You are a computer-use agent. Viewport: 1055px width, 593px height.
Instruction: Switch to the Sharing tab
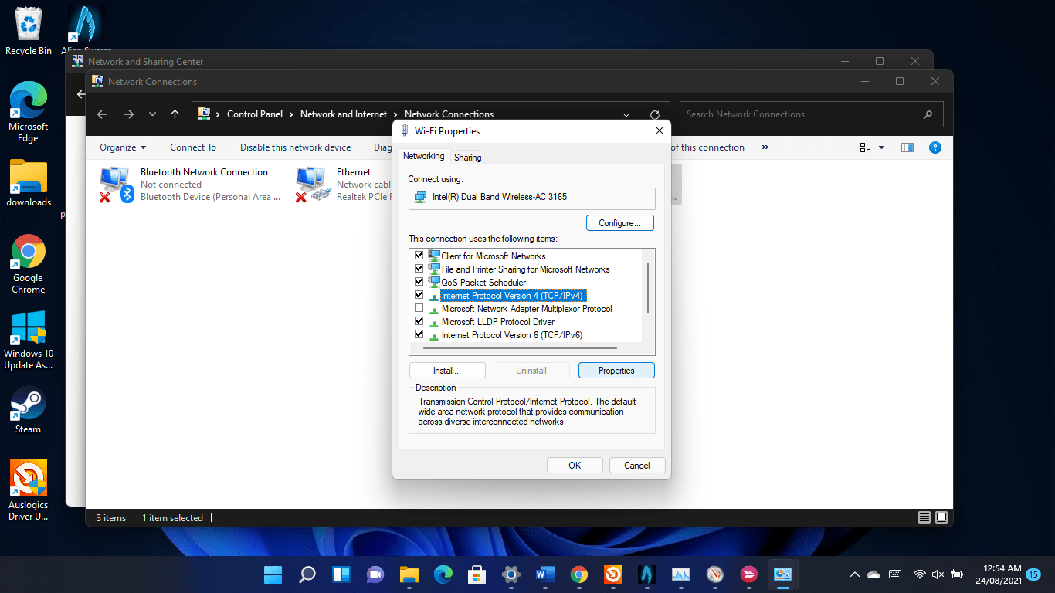(x=467, y=158)
